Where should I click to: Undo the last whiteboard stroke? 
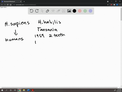point(32,11)
